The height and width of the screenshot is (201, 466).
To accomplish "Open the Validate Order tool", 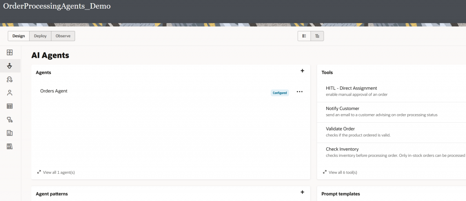I will click(340, 129).
